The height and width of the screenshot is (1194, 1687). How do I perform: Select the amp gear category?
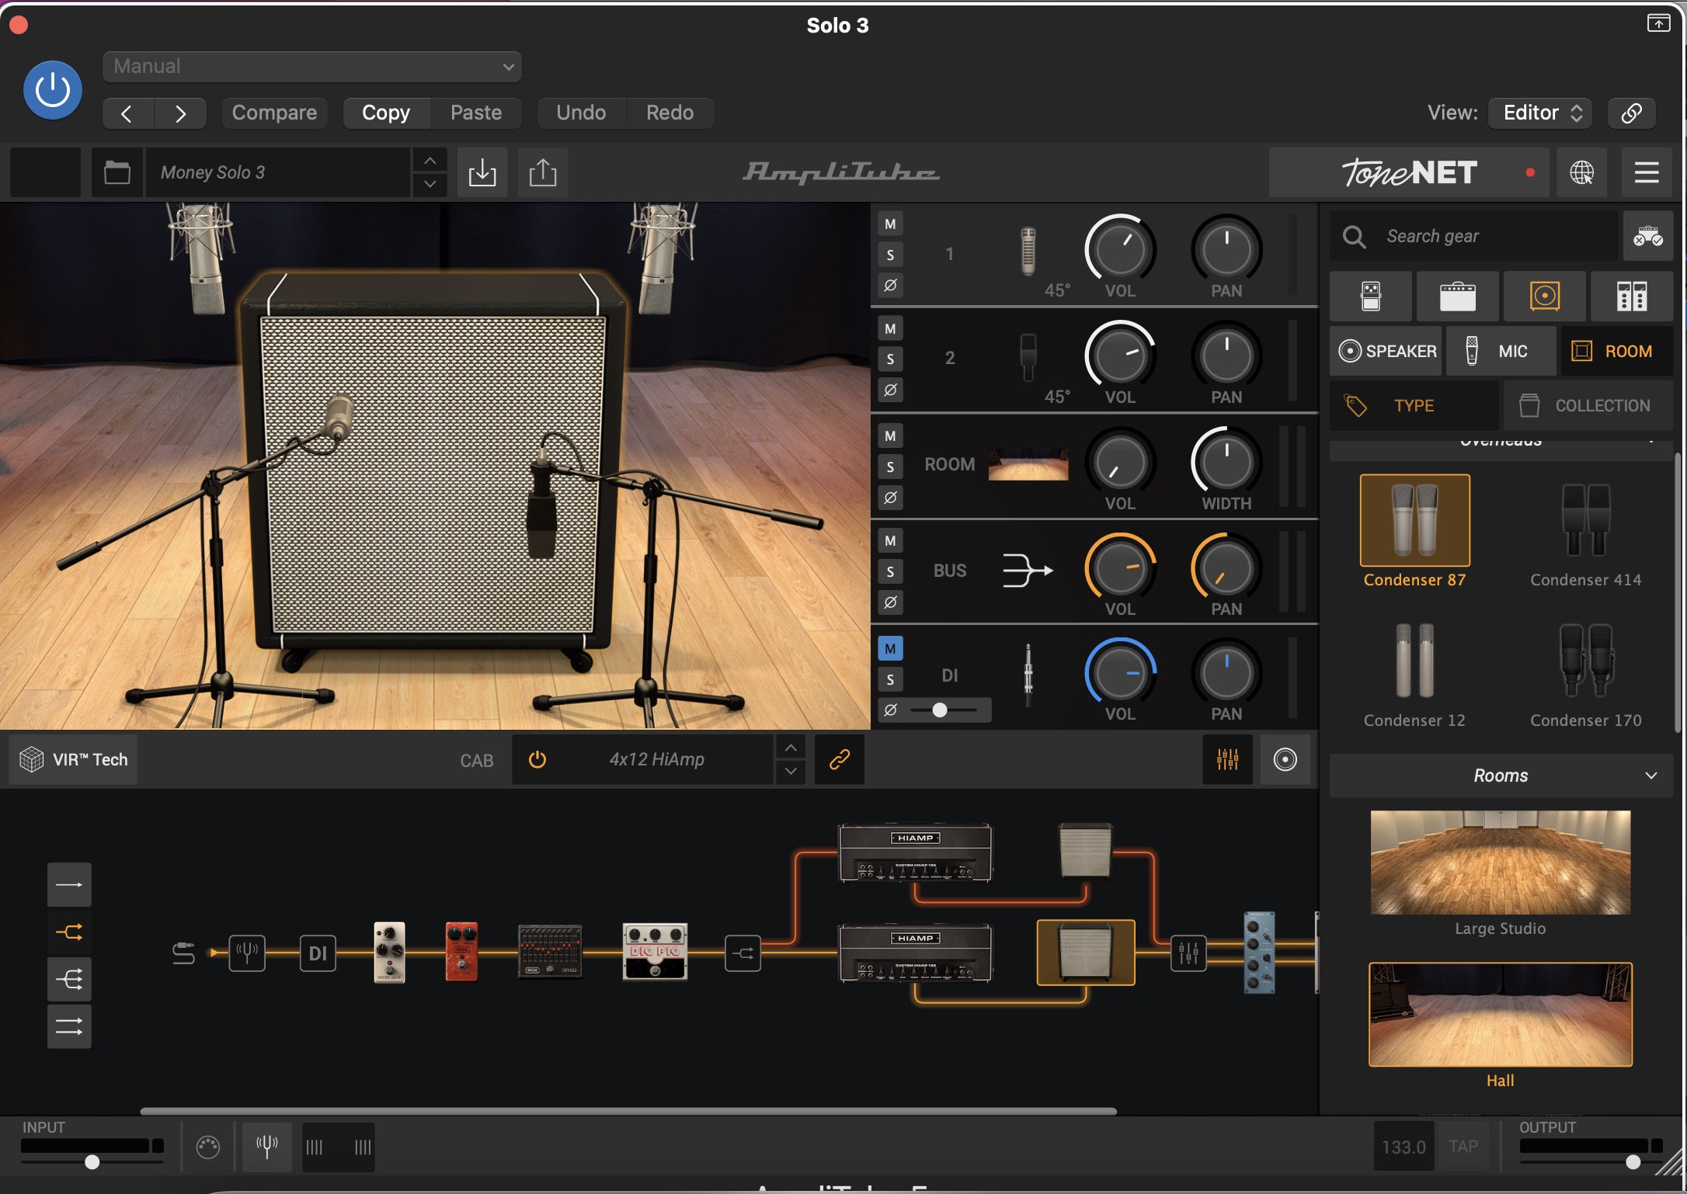pyautogui.click(x=1457, y=297)
